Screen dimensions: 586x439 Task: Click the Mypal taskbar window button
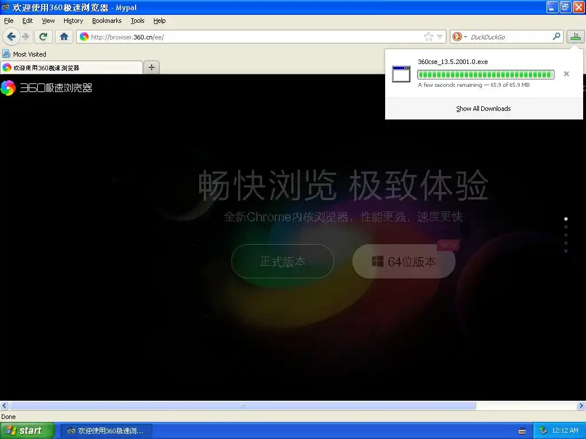pos(106,431)
